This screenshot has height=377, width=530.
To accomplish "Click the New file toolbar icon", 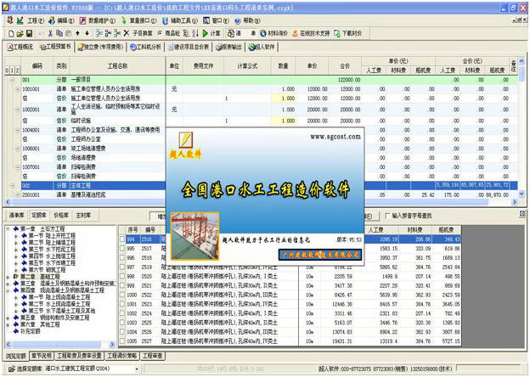I will pyautogui.click(x=11, y=33).
